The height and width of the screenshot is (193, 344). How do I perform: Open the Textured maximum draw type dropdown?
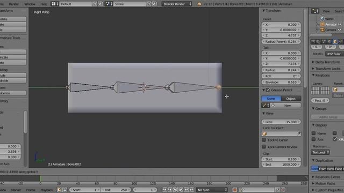[320, 152]
